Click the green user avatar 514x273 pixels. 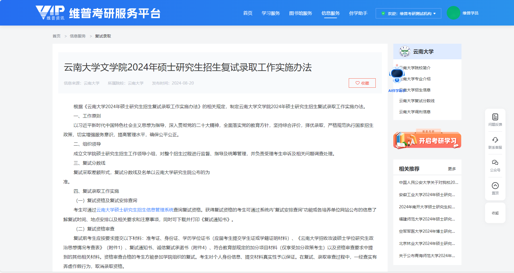453,13
